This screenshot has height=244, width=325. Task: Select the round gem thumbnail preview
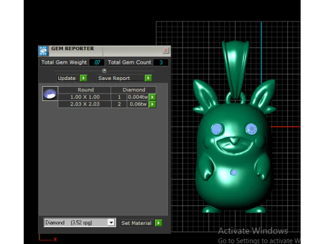(50, 94)
